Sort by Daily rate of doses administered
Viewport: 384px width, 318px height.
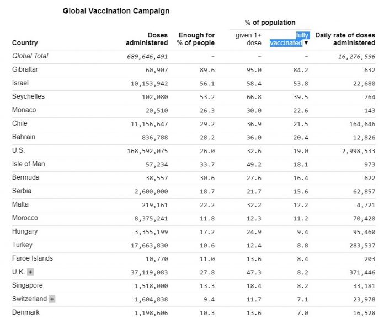coord(345,39)
